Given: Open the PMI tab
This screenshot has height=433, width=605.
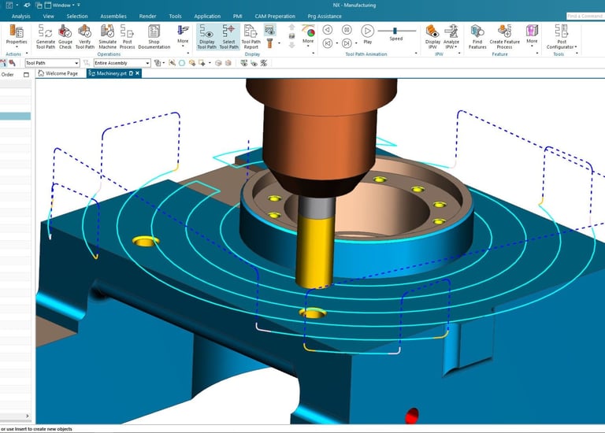Looking at the screenshot, I should [x=238, y=17].
